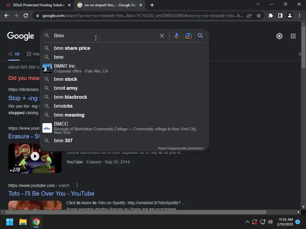The image size is (306, 229).
Task: Click BMNT Inc. thumbnail image
Action: coord(47,68)
